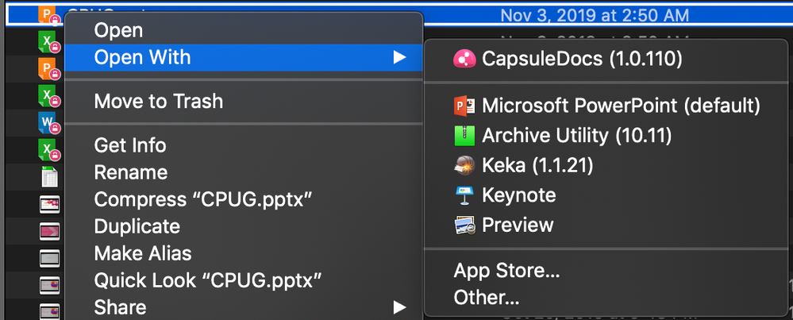Click the Keka app icon
Screen dimensions: 793x320
click(x=464, y=165)
